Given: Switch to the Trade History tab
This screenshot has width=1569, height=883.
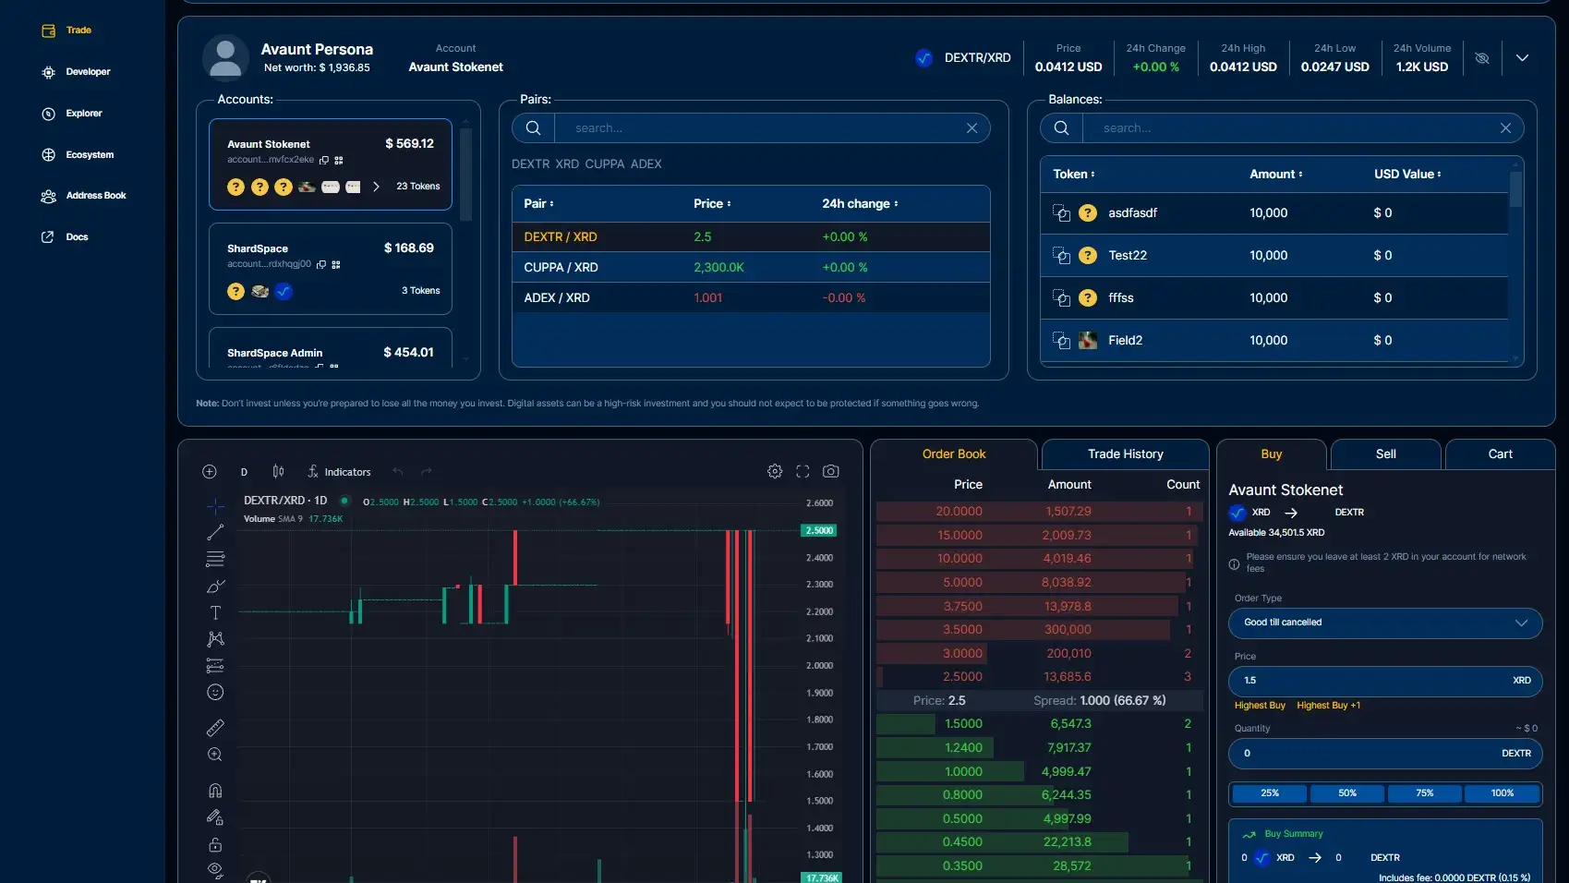Looking at the screenshot, I should tap(1125, 454).
